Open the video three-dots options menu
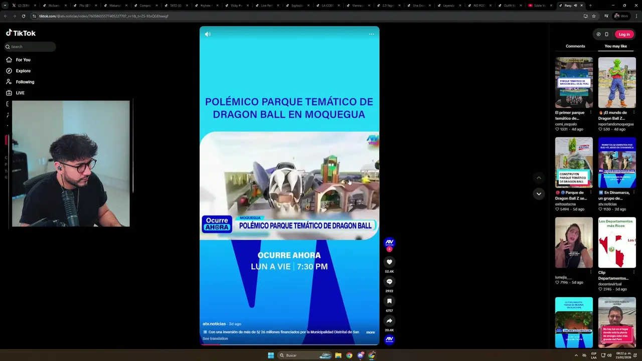The height and width of the screenshot is (361, 642). [x=371, y=34]
